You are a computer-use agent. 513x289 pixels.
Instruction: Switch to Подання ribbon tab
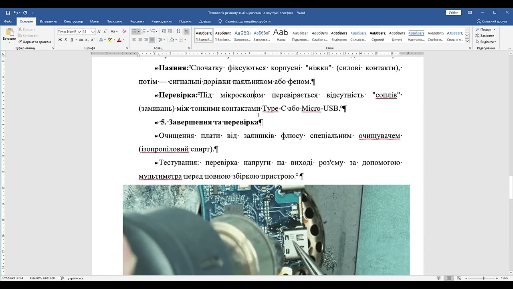coord(186,21)
